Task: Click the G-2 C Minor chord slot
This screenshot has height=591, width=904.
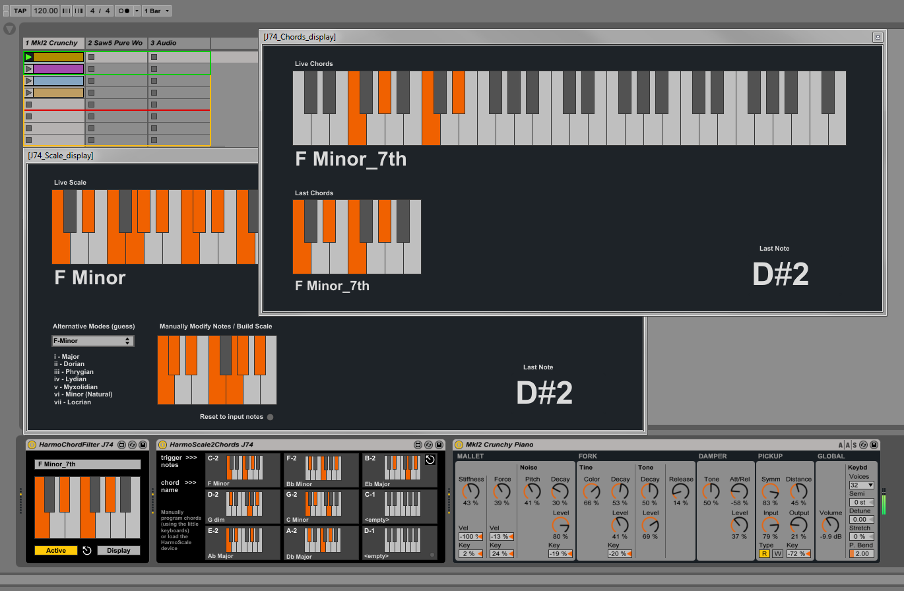Action: pyautogui.click(x=321, y=507)
